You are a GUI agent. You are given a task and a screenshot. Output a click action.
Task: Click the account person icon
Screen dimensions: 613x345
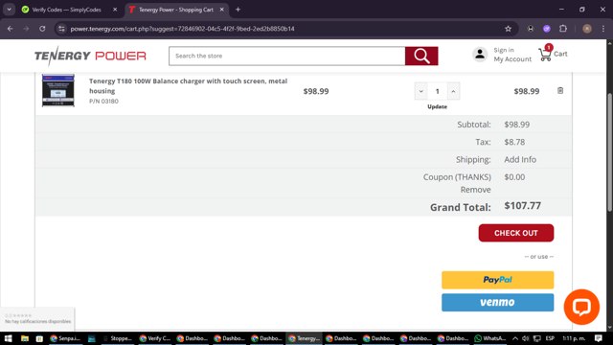(480, 54)
